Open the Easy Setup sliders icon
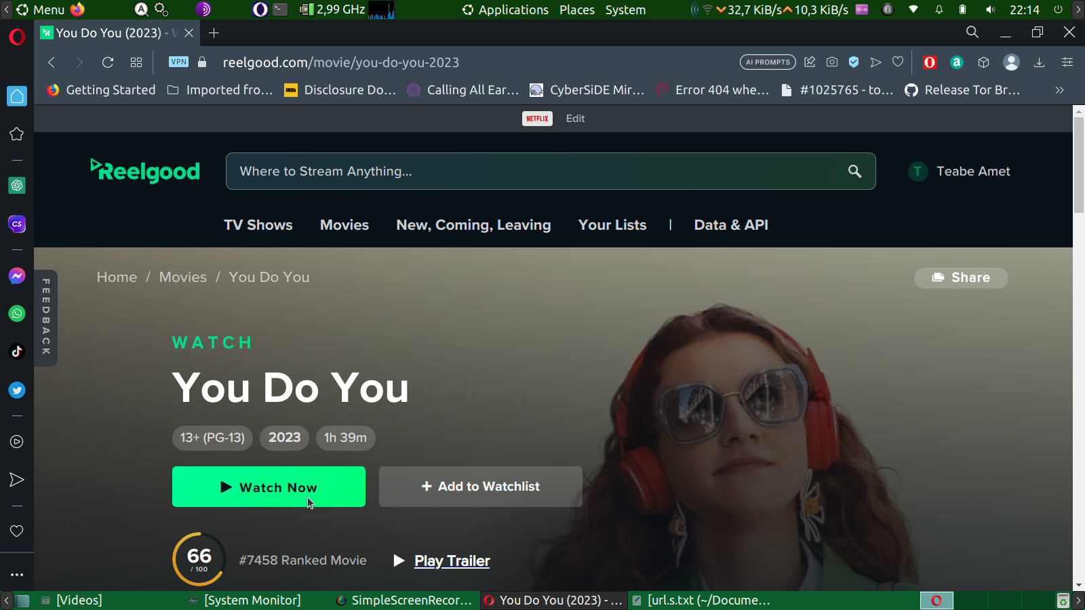Image resolution: width=1085 pixels, height=610 pixels. pyautogui.click(x=1067, y=62)
